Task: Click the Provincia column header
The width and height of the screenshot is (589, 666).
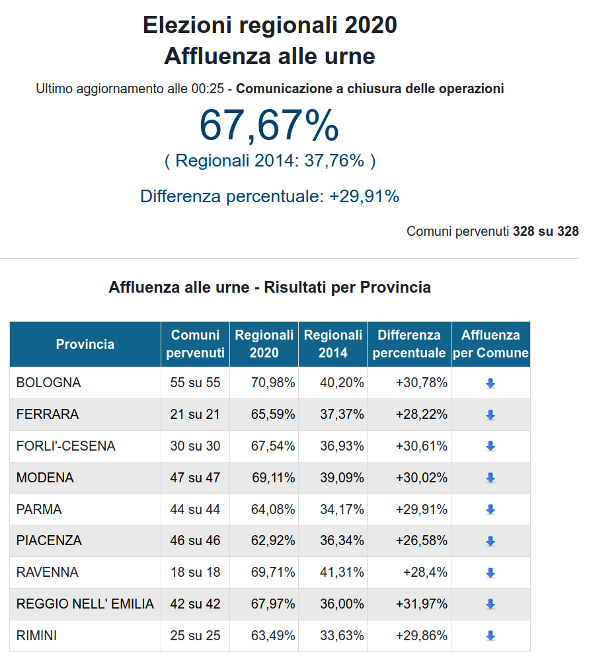Action: [85, 344]
